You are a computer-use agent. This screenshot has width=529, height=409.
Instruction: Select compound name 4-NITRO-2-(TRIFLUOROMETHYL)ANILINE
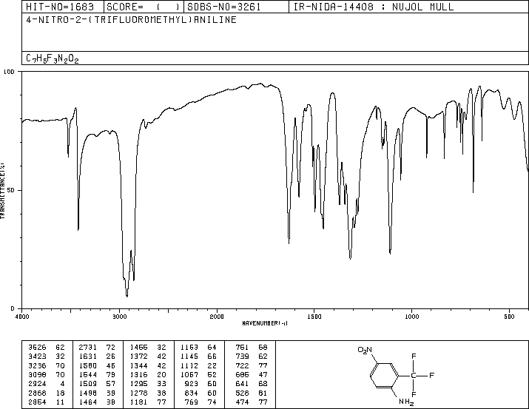(x=131, y=19)
